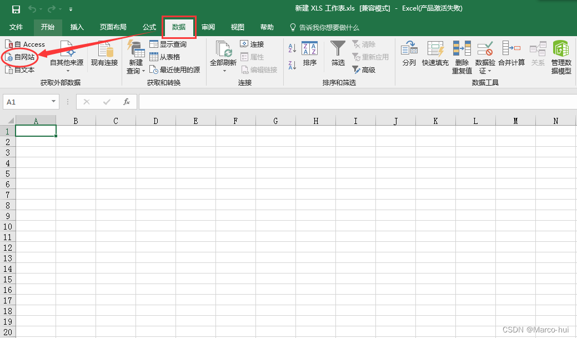Click the formula bar cancel X

(x=87, y=102)
